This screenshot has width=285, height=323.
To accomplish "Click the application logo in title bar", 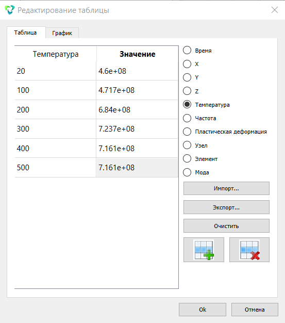I will point(10,10).
